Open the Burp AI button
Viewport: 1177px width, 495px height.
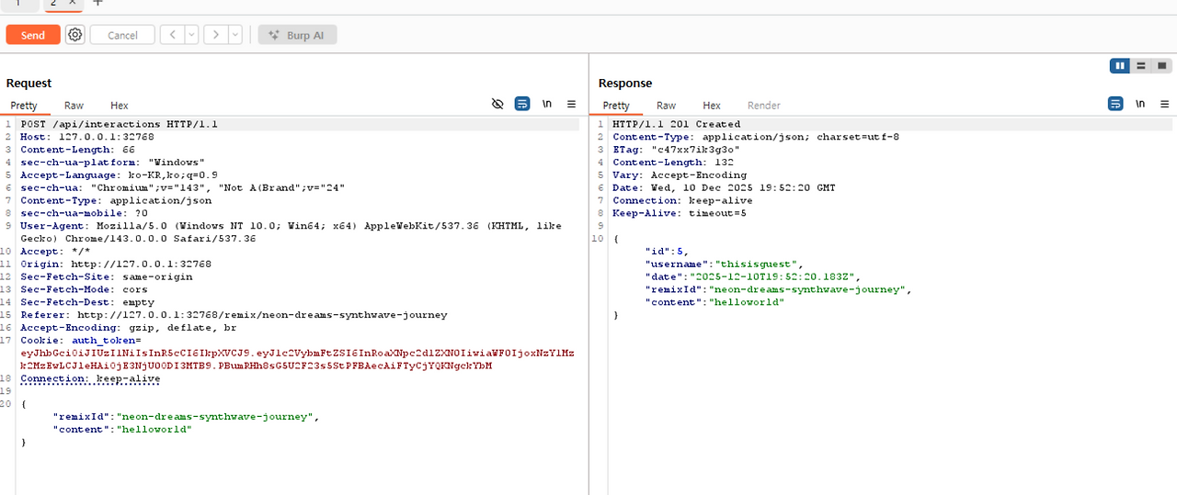tap(297, 35)
